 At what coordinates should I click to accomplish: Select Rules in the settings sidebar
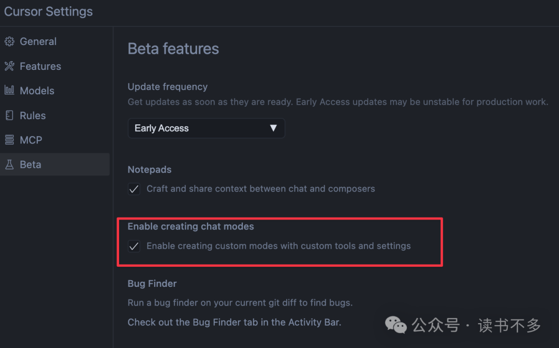(x=34, y=115)
